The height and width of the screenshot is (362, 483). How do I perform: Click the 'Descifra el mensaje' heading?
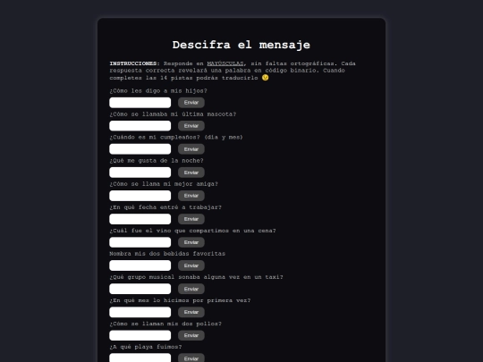tap(241, 45)
